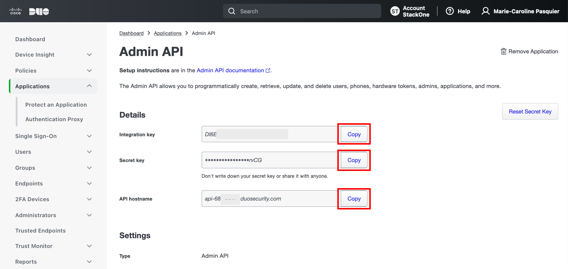Click Remove Application text
The image size is (568, 269).
click(x=533, y=52)
